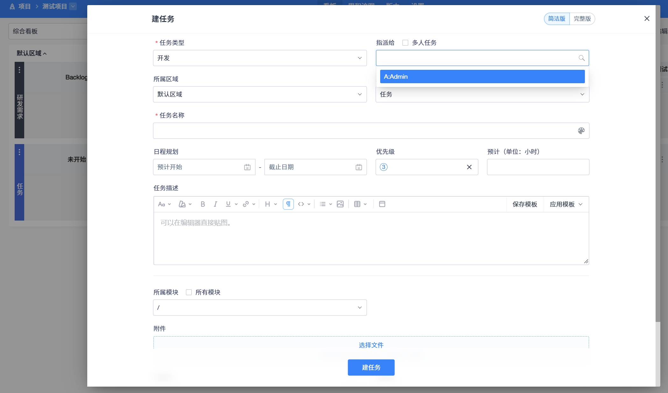Check the 所有模块 checkbox
The image size is (668, 393).
tap(189, 292)
